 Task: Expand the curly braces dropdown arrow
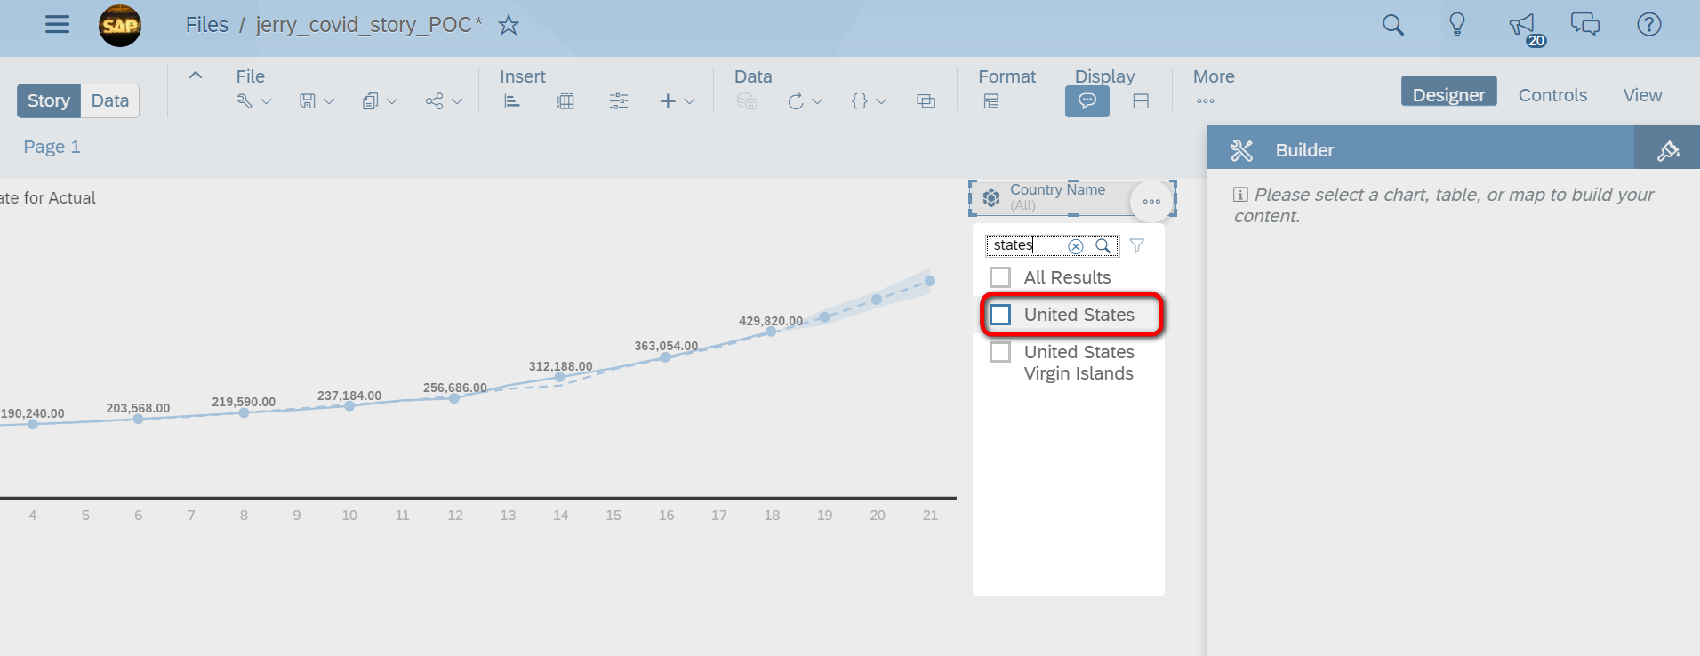tap(881, 101)
